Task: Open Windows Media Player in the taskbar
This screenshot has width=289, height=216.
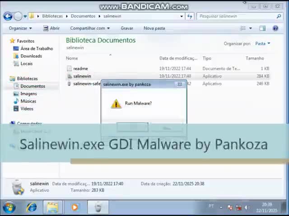Action: (75, 207)
